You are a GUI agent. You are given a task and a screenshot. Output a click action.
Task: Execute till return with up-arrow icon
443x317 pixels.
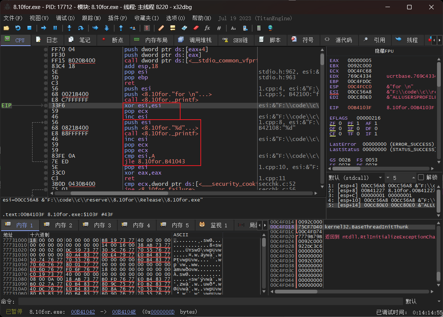[x=121, y=28]
